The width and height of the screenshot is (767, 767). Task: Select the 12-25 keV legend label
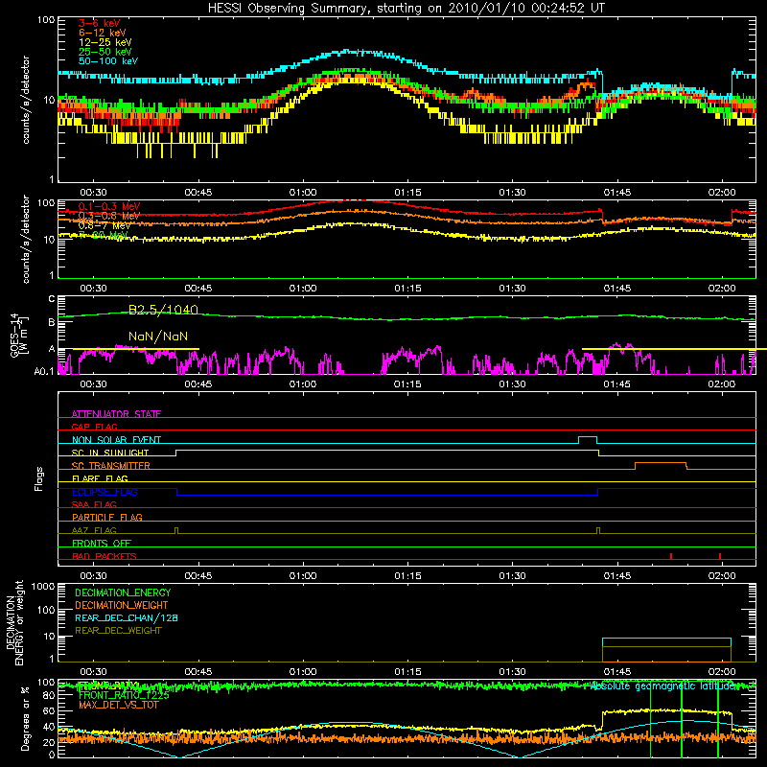pyautogui.click(x=105, y=42)
